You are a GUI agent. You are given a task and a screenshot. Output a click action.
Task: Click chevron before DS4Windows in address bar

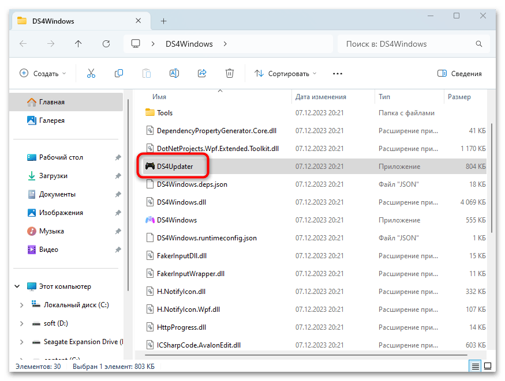[153, 44]
